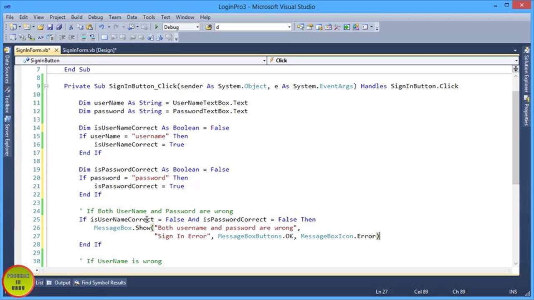Select the SignInForm.vb code tab
The width and height of the screenshot is (534, 300).
33,50
